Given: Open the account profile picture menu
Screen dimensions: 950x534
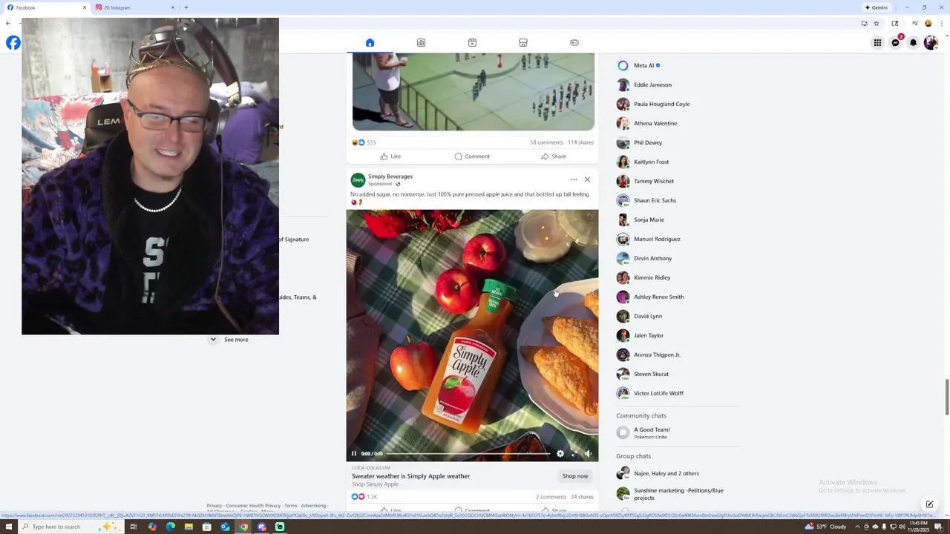Looking at the screenshot, I should 931,42.
